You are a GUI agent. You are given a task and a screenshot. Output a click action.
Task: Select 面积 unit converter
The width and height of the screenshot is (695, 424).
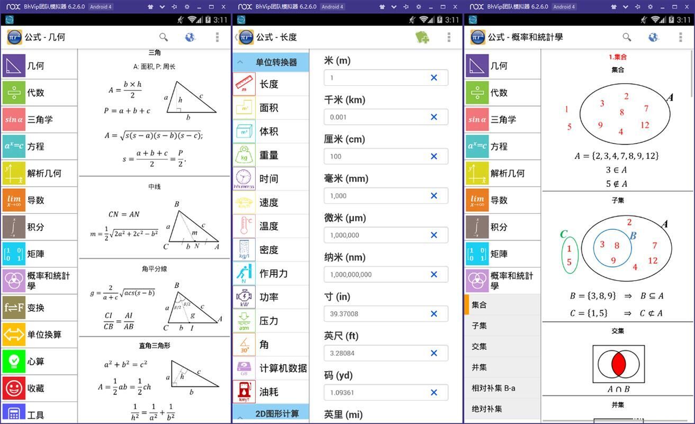[270, 108]
